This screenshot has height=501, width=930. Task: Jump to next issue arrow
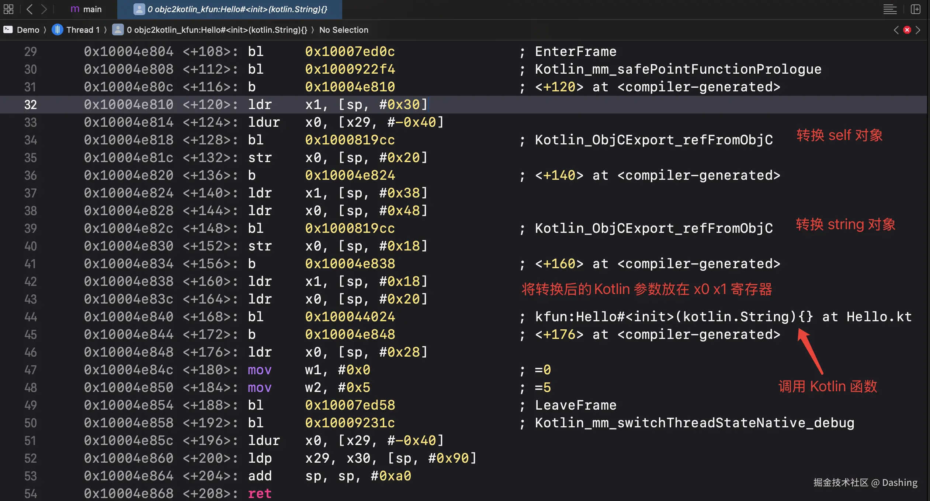918,30
